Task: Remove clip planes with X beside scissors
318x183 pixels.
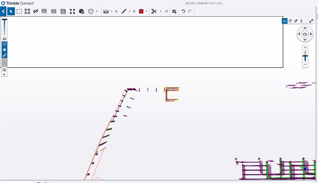Action: click(x=166, y=11)
